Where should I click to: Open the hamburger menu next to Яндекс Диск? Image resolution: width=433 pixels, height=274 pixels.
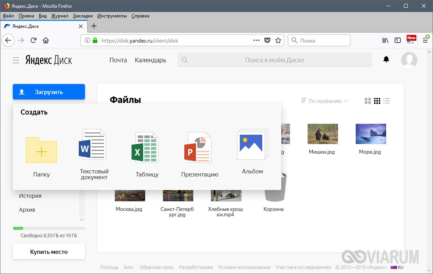[16, 60]
